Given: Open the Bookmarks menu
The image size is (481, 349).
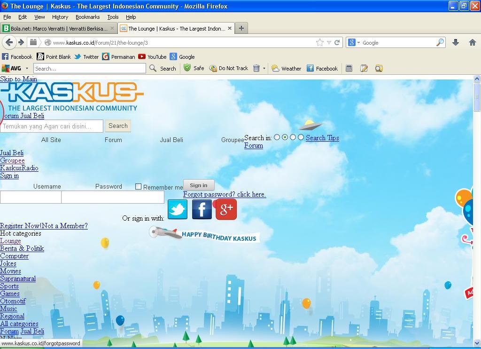Looking at the screenshot, I should pyautogui.click(x=88, y=17).
